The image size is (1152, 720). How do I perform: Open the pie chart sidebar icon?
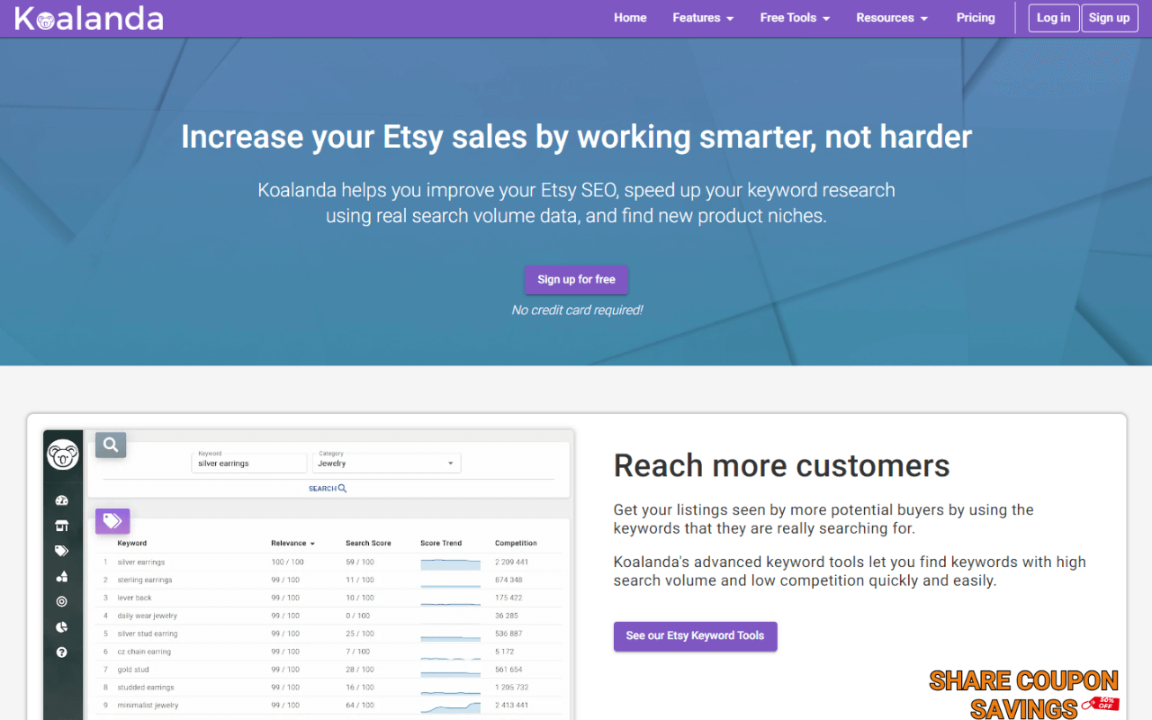coord(62,627)
